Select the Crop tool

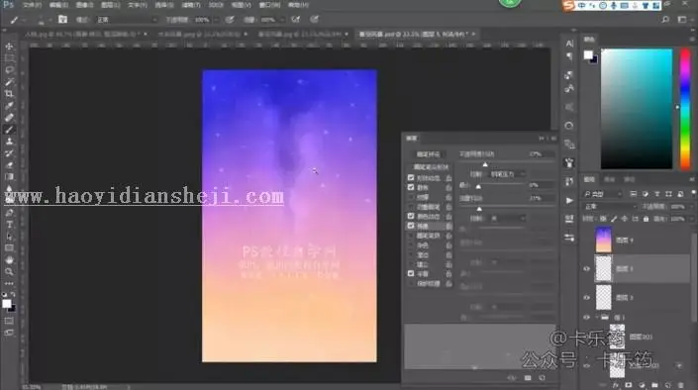coord(9,94)
